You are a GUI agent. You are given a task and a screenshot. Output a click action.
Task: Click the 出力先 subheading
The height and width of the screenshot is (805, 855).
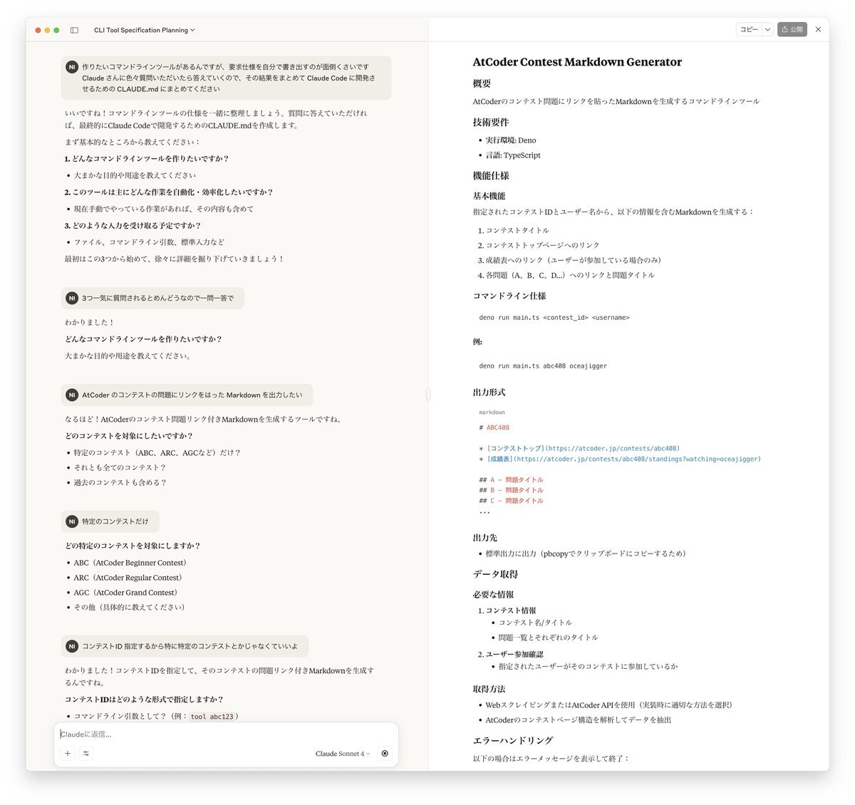[485, 538]
